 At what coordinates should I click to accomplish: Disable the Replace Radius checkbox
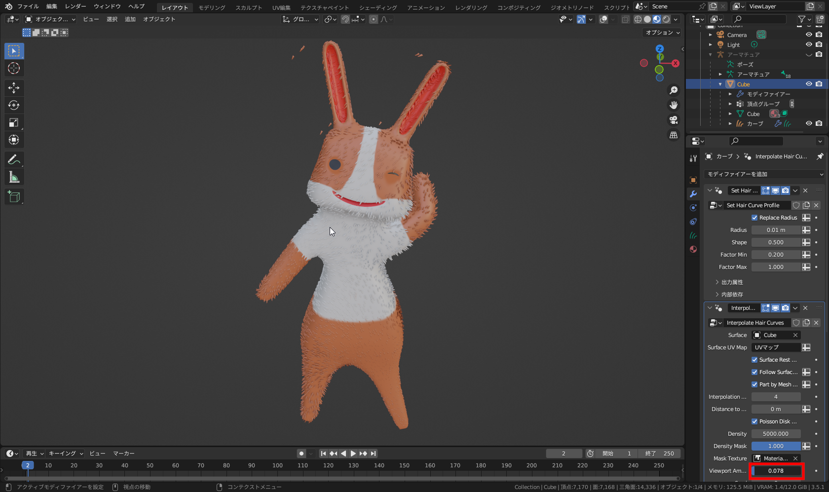(755, 217)
